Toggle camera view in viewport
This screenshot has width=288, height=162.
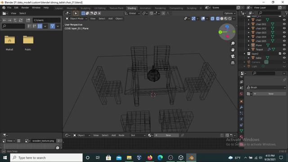click(x=233, y=56)
